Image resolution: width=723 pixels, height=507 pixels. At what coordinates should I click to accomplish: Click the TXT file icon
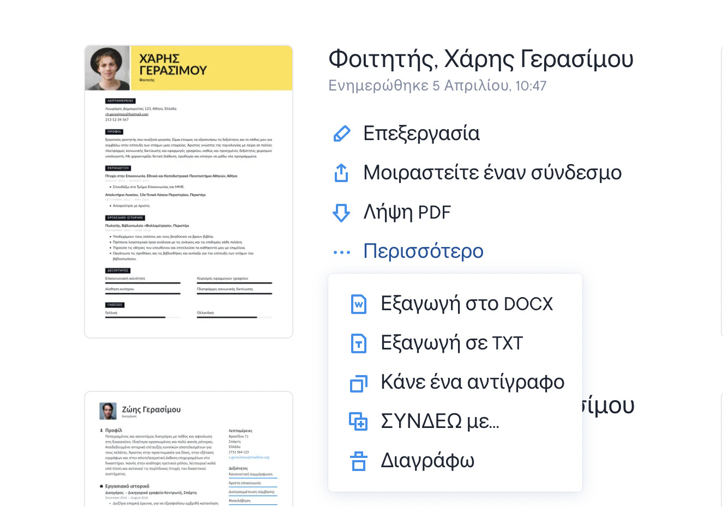[358, 343]
